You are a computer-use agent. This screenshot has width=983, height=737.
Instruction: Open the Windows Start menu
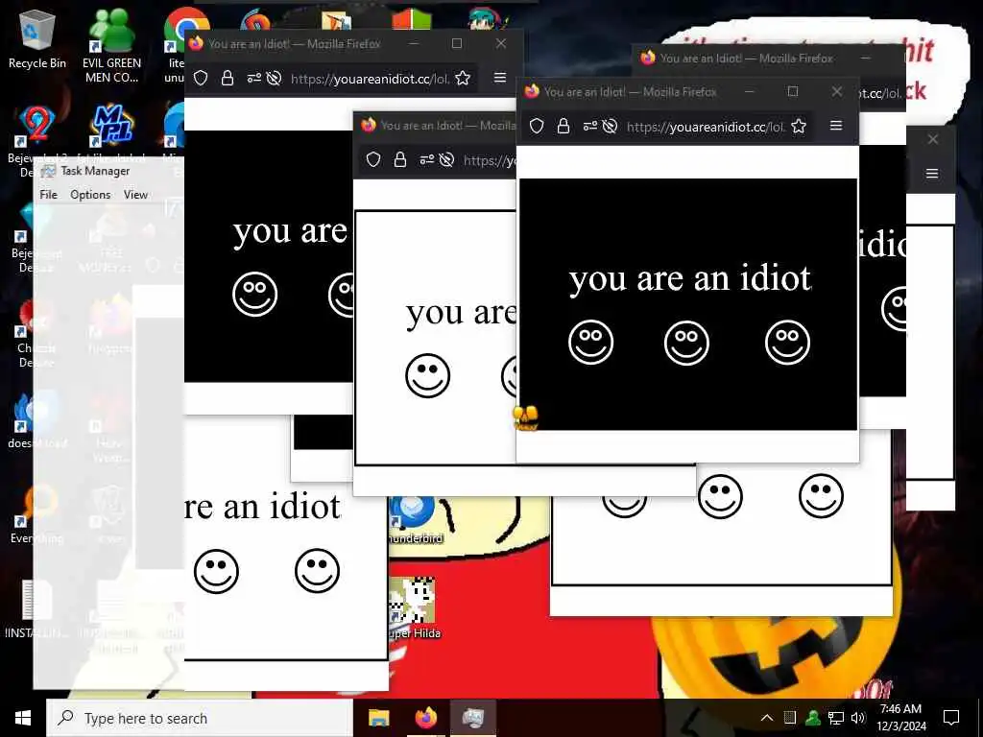[x=23, y=718]
